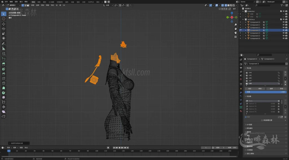Collapse the vertex groups panel header

[266, 68]
